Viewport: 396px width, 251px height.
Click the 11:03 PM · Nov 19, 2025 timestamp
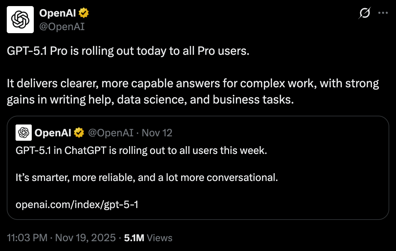click(x=61, y=238)
